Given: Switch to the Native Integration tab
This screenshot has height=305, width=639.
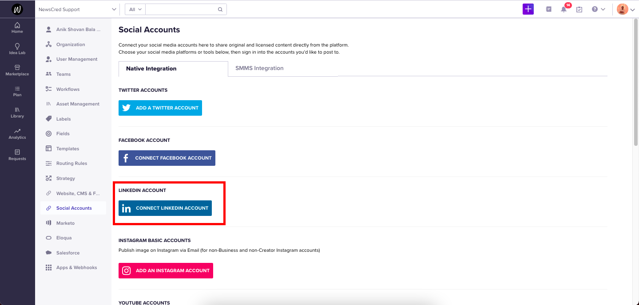Looking at the screenshot, I should tap(173, 69).
